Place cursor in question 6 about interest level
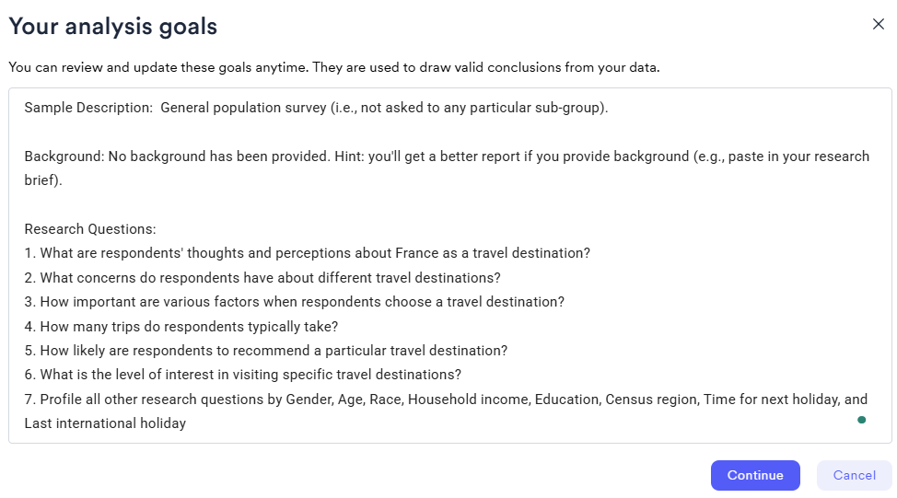897x498 pixels. [243, 375]
